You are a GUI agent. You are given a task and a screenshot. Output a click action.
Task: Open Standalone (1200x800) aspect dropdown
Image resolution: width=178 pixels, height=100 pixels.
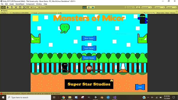(22, 13)
